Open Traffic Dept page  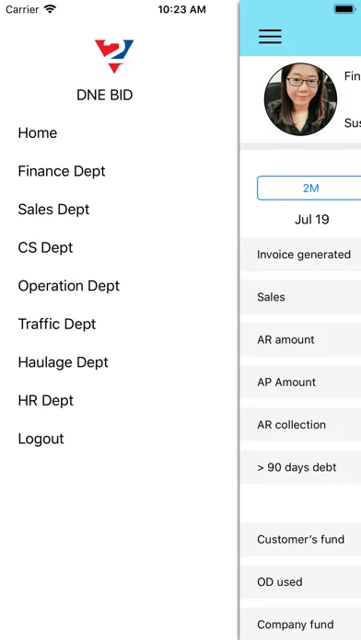[57, 324]
